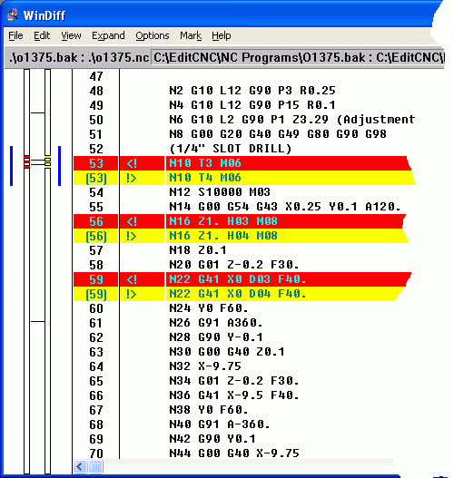Open the File menu
The image size is (454, 478).
(x=15, y=35)
